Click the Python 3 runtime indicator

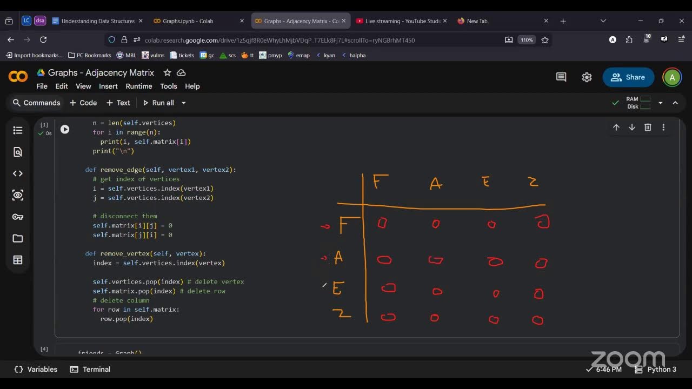pos(655,369)
